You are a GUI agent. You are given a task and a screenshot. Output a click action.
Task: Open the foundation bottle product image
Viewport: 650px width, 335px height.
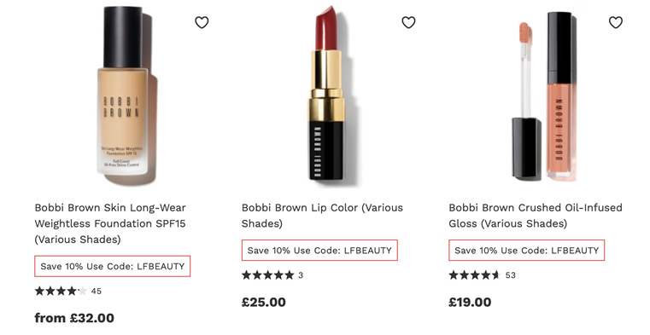[x=126, y=96]
